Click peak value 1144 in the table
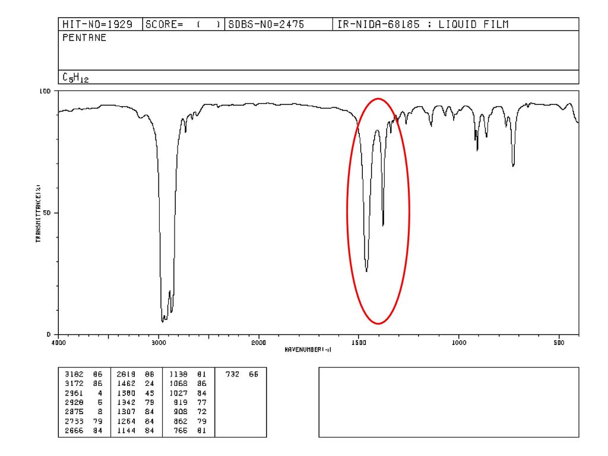 126,431
